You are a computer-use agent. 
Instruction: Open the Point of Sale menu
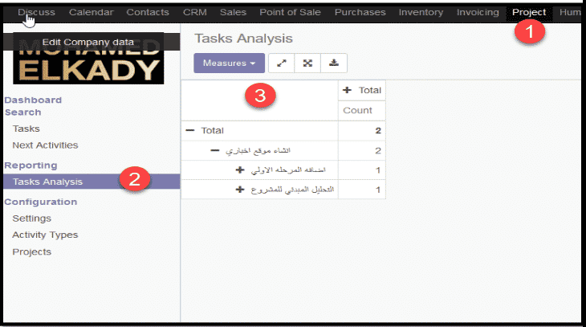(x=290, y=12)
